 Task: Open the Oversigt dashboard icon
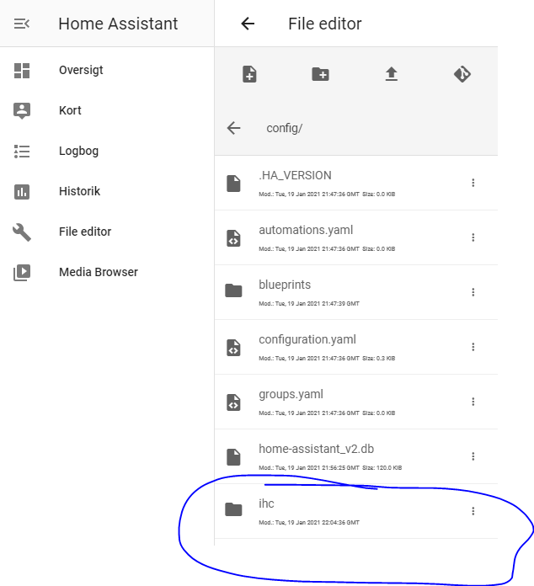point(22,71)
